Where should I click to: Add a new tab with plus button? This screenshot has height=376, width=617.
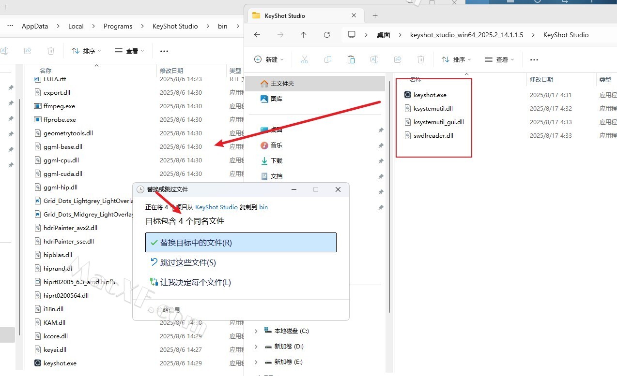tap(375, 15)
